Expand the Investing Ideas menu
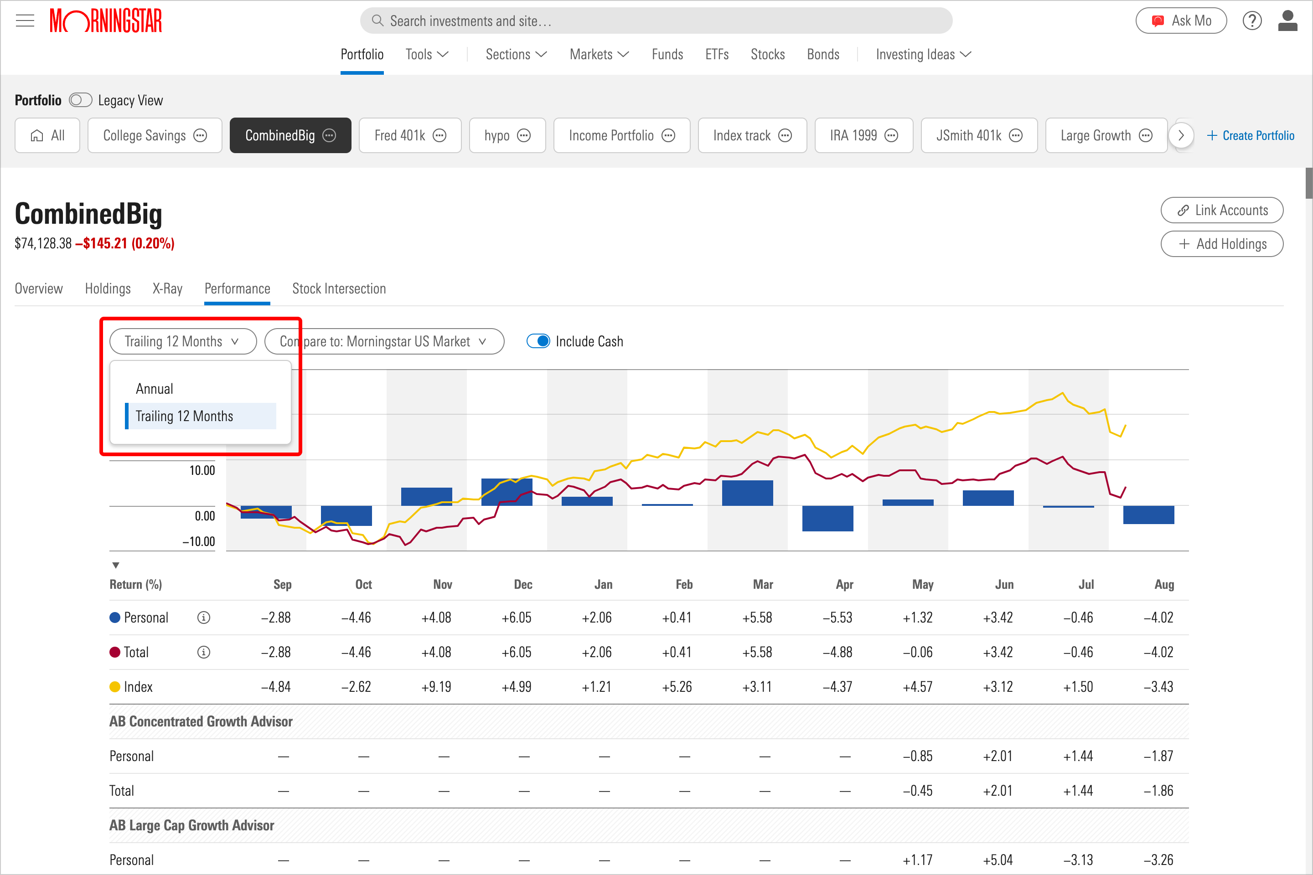The width and height of the screenshot is (1313, 875). pos(923,55)
